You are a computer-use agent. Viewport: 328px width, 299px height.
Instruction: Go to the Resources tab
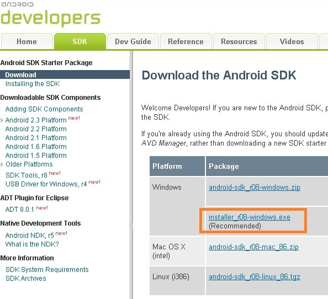pos(239,41)
